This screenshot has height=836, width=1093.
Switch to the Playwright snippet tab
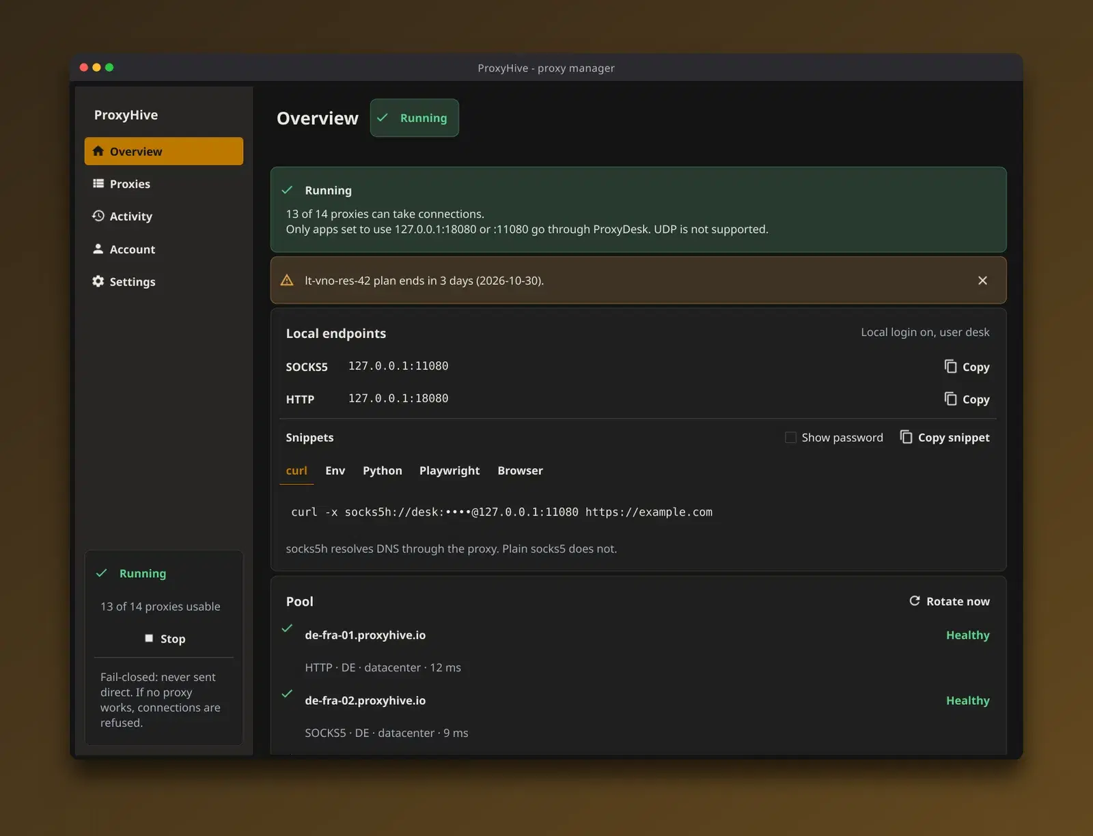click(449, 471)
